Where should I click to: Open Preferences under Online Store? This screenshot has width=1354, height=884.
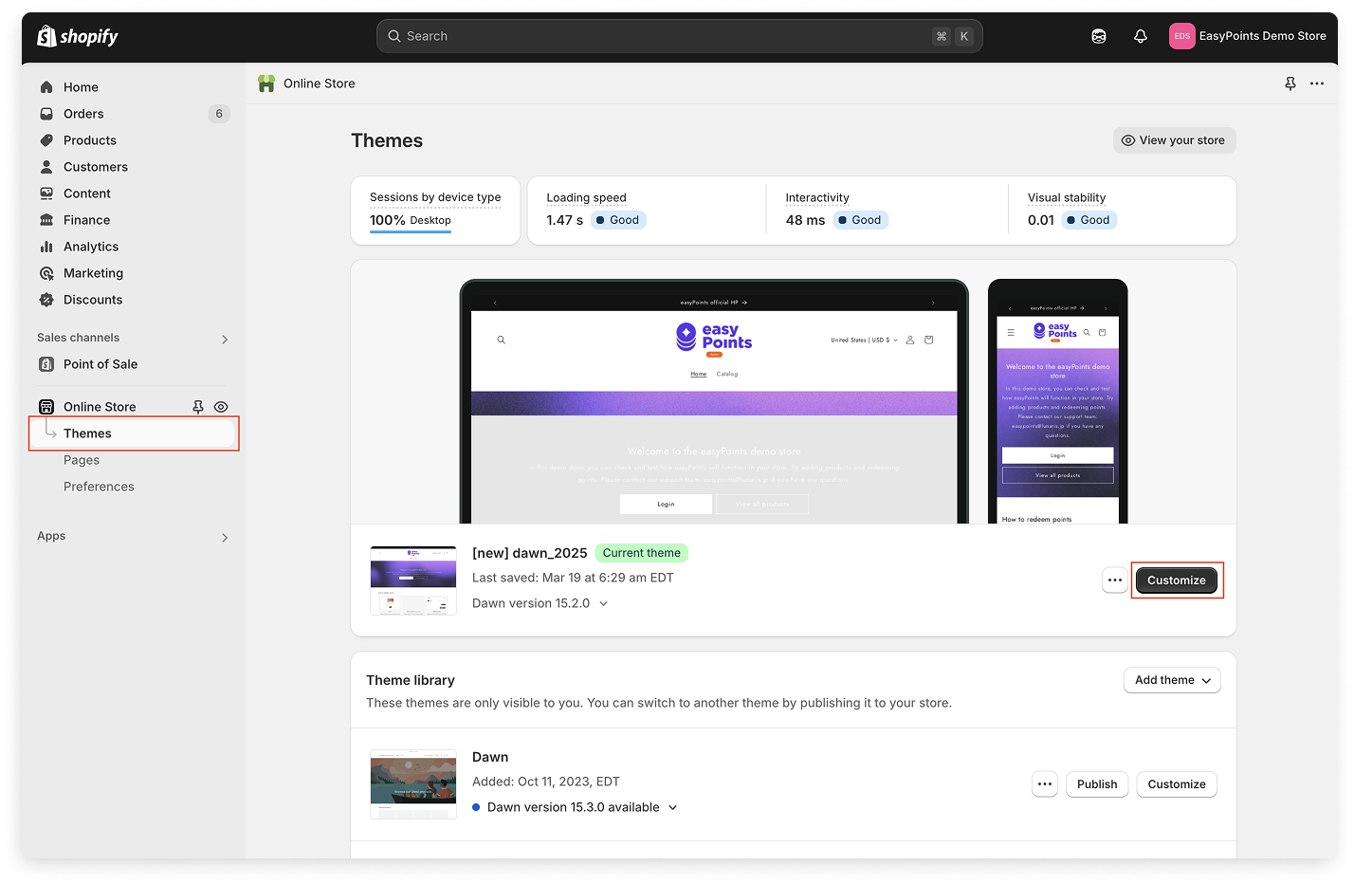pyautogui.click(x=99, y=487)
